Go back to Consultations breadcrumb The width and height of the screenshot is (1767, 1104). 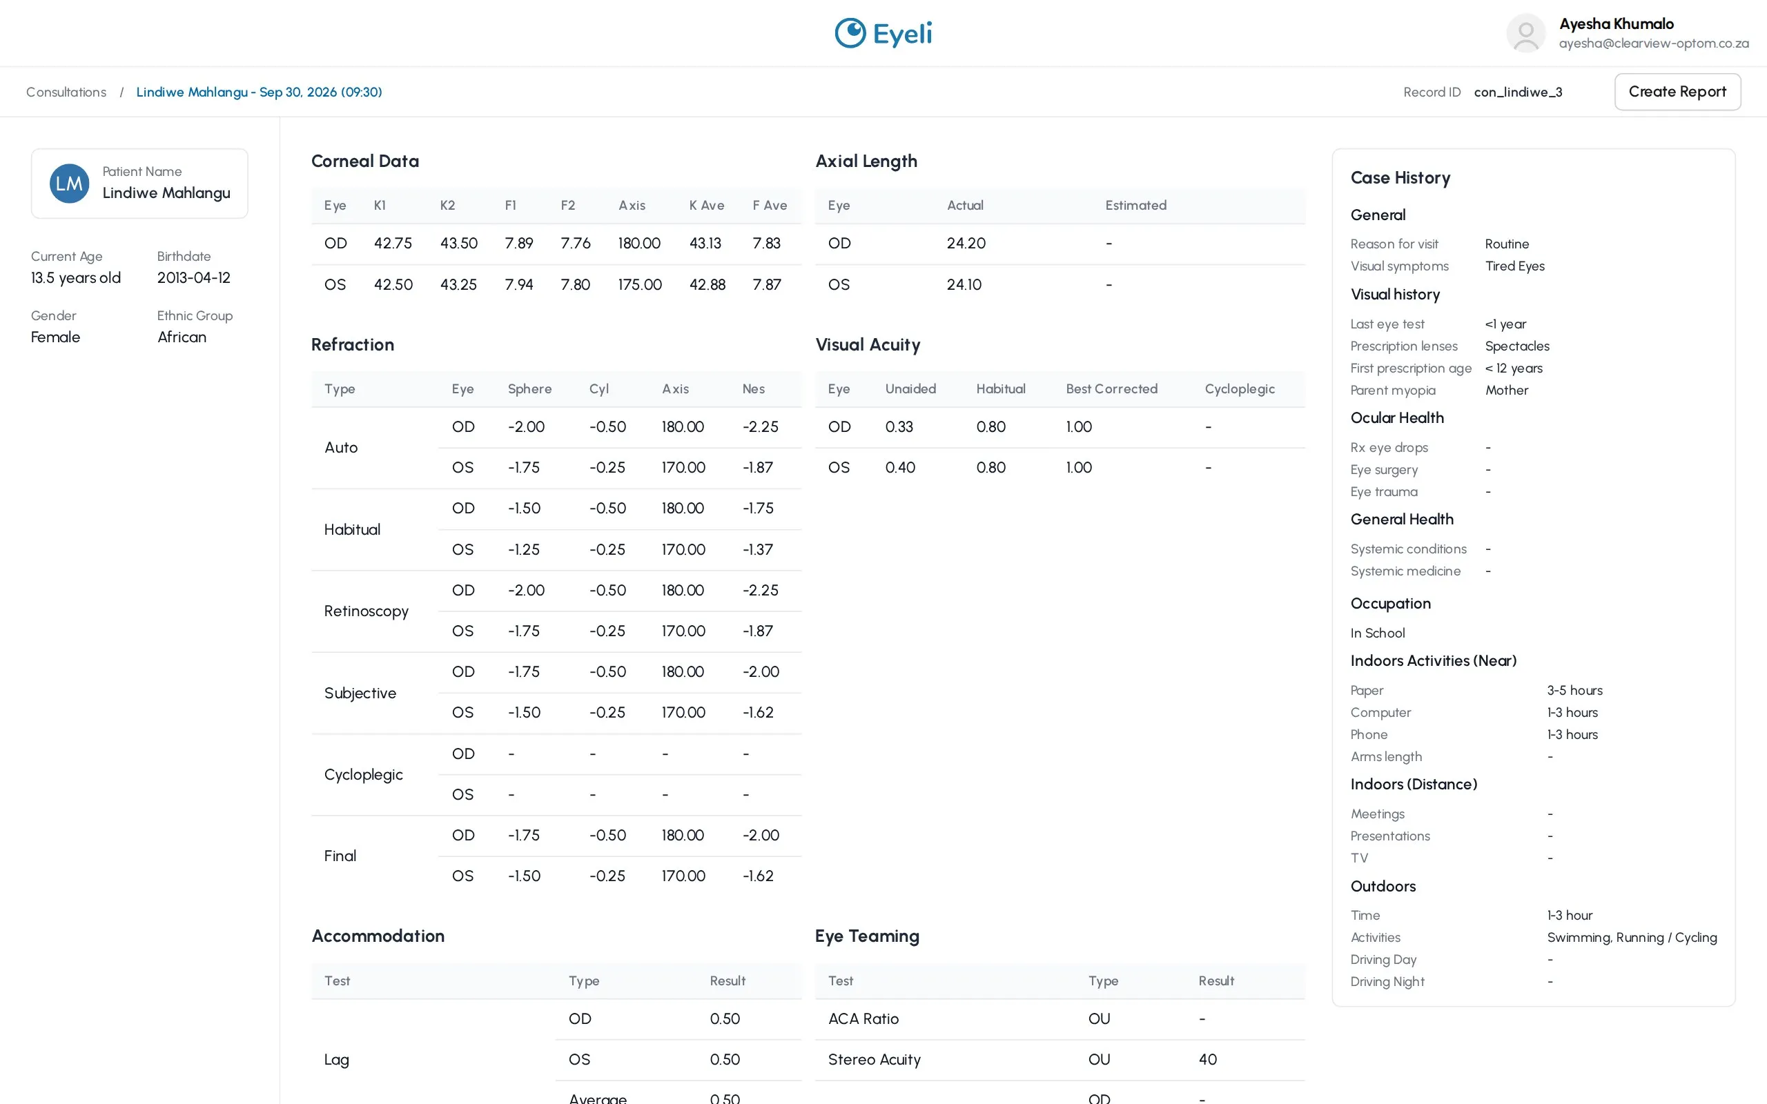coord(66,92)
